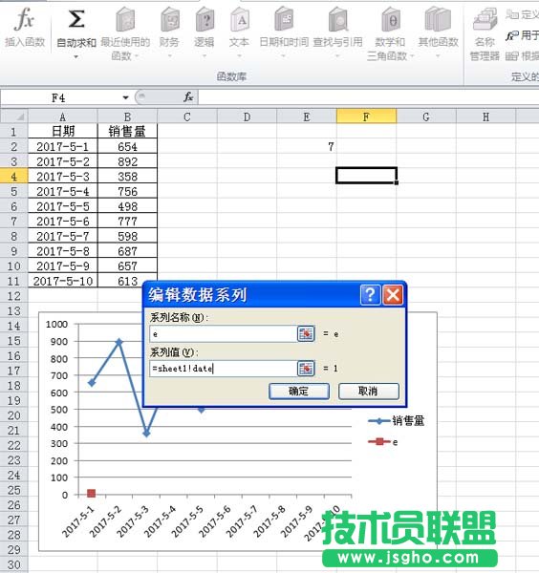The height and width of the screenshot is (573, 539).
Task: Select row 1 header
Action: (x=14, y=131)
